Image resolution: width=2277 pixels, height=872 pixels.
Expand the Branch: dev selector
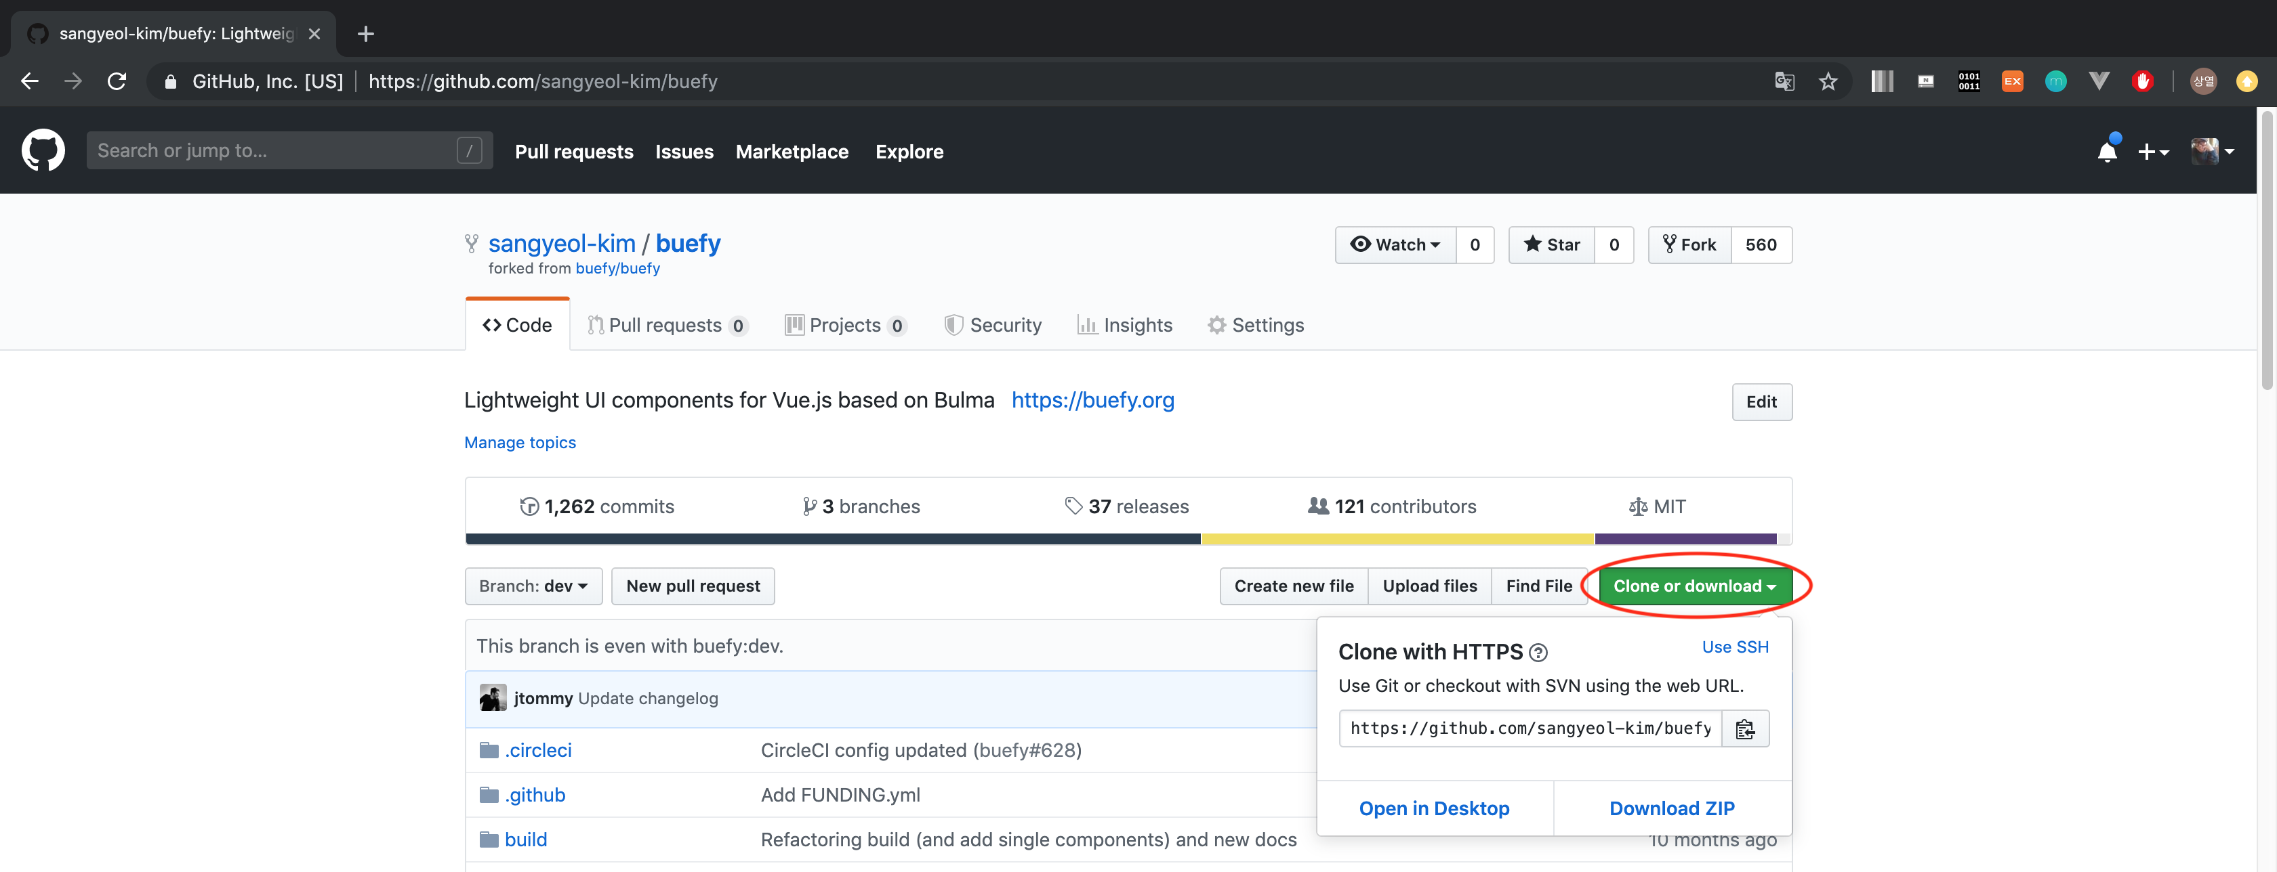click(533, 586)
